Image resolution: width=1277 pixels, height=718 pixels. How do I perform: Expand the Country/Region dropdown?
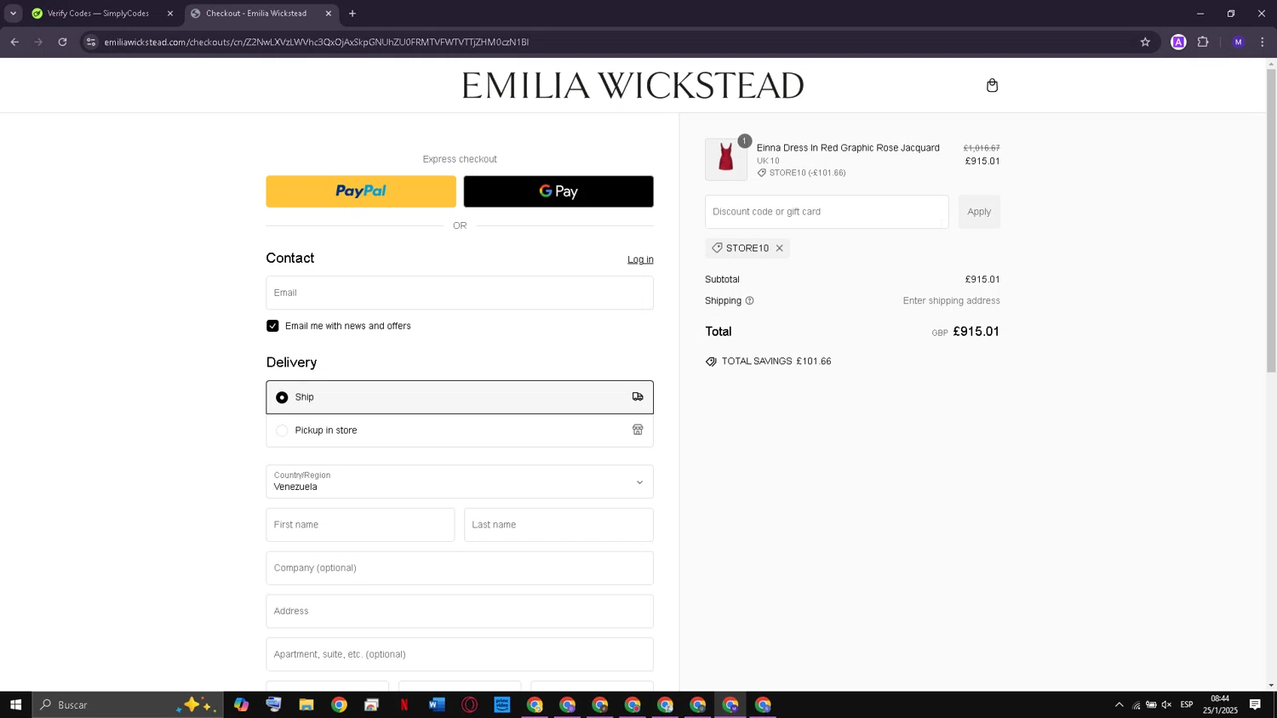click(x=460, y=482)
